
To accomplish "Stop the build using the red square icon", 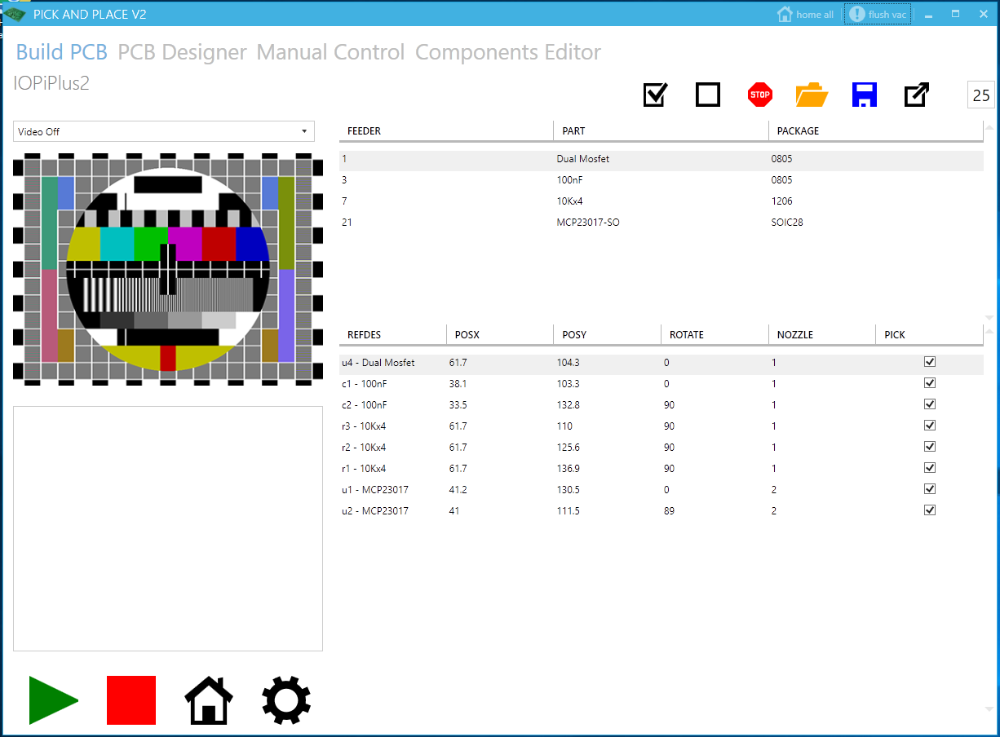I will click(x=130, y=699).
